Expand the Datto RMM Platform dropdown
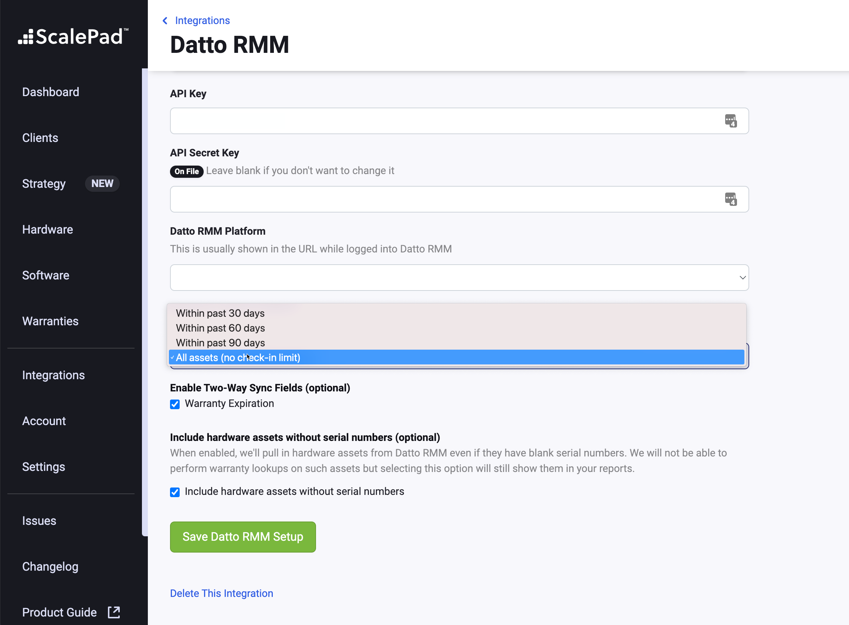The height and width of the screenshot is (625, 849). tap(459, 277)
